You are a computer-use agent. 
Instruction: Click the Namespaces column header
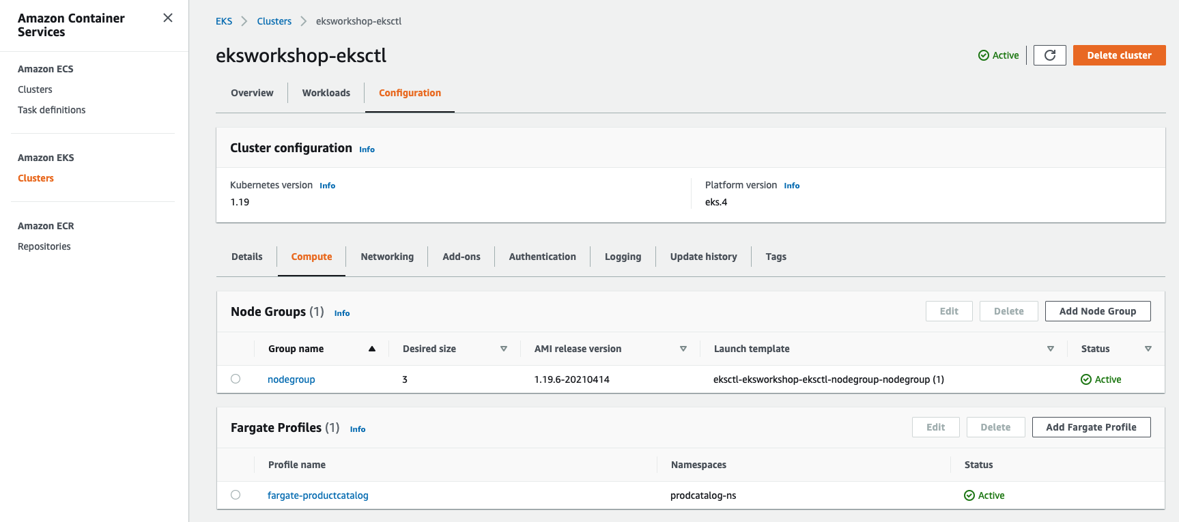698,465
